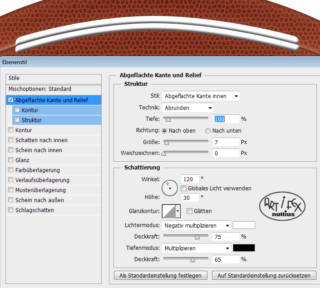
Task: Open the Glanzkontur picker arrow
Action: pos(178,211)
